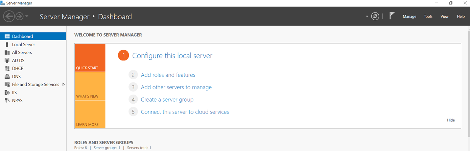470x151 pixels.
Task: Click Create a server group link
Action: 167,100
